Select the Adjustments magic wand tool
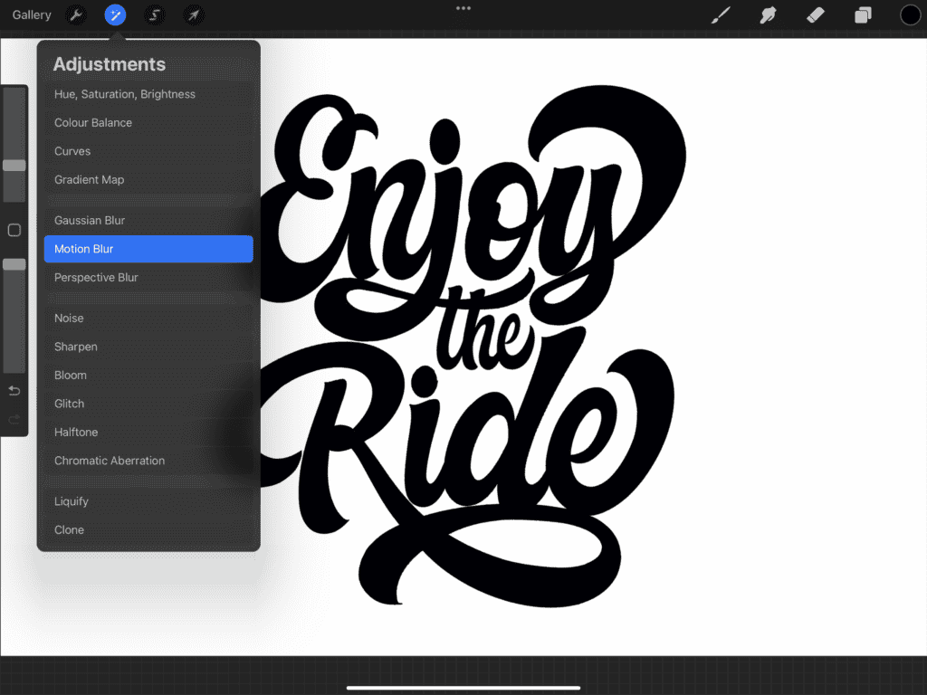Image resolution: width=927 pixels, height=695 pixels. 115,14
